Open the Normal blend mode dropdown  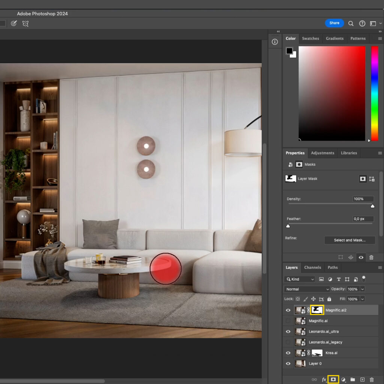[x=307, y=289]
